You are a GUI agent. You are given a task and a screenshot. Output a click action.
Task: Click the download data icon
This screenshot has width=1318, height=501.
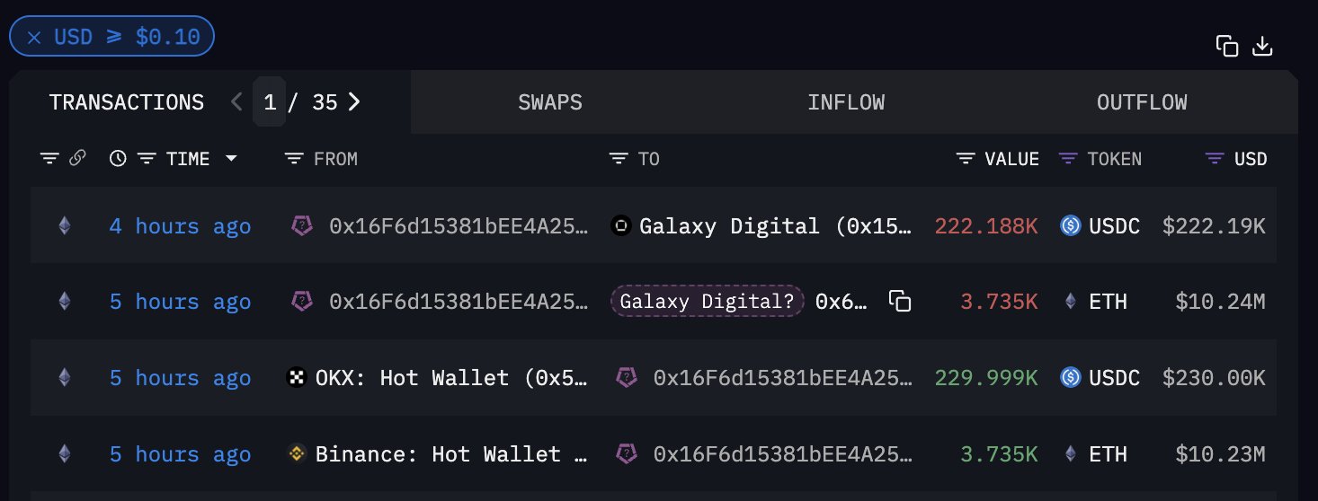[x=1262, y=46]
